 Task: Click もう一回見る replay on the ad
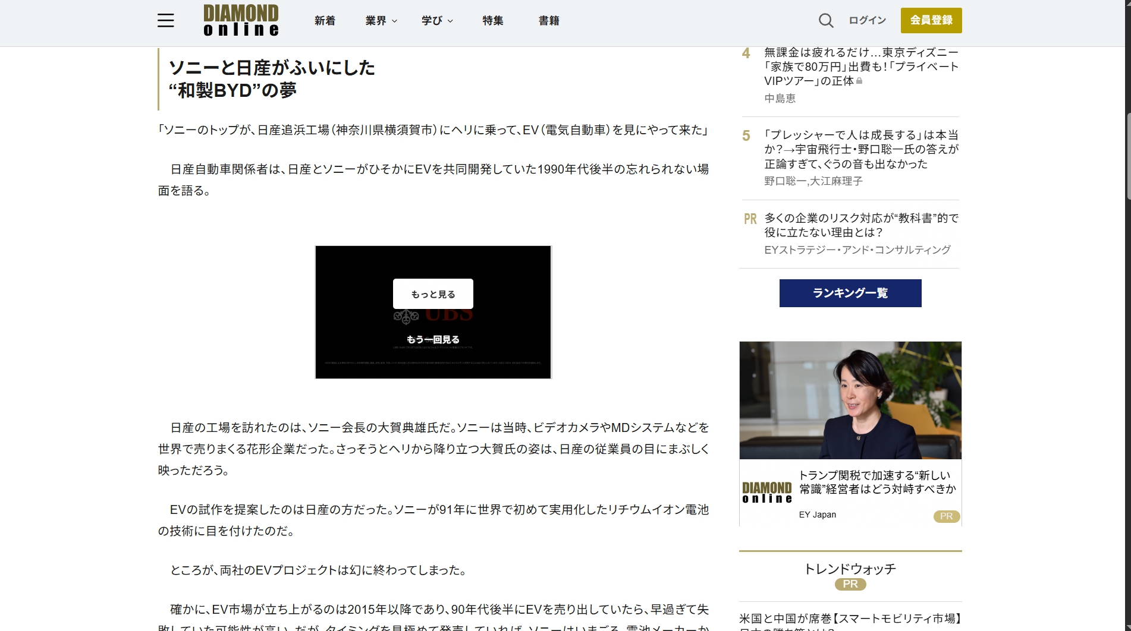[433, 339]
